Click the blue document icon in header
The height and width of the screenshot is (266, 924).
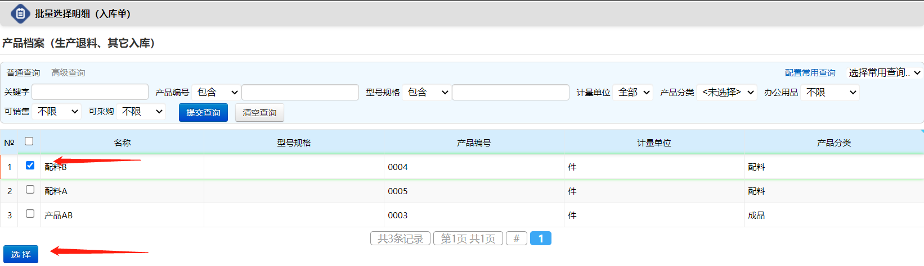[20, 13]
